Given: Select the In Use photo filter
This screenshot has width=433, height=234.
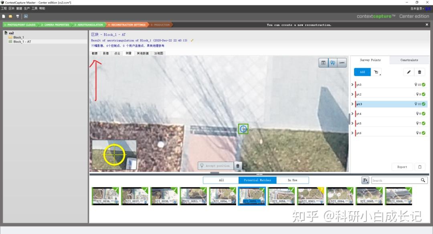Looking at the screenshot, I should point(292,180).
